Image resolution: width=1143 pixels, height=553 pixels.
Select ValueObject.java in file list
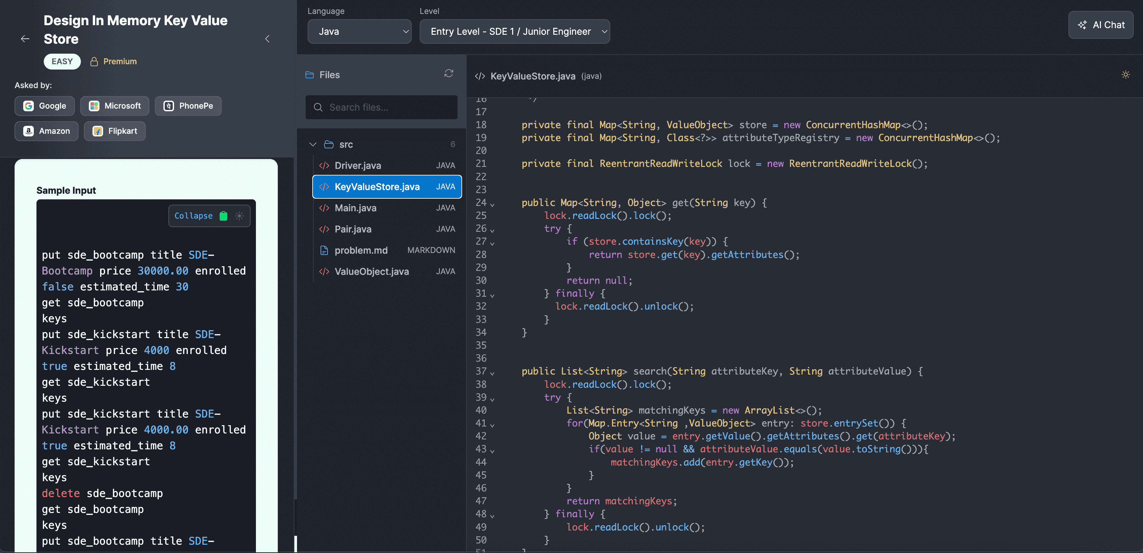click(371, 272)
